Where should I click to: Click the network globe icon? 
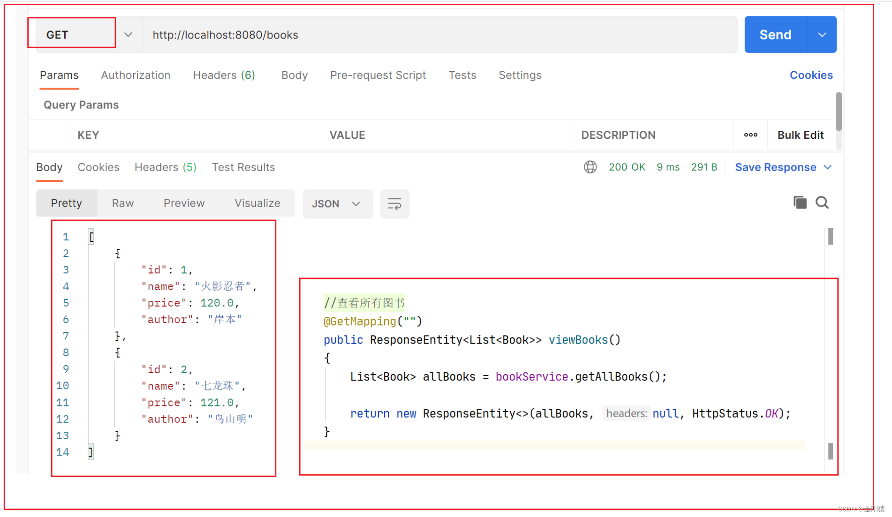pyautogui.click(x=590, y=167)
